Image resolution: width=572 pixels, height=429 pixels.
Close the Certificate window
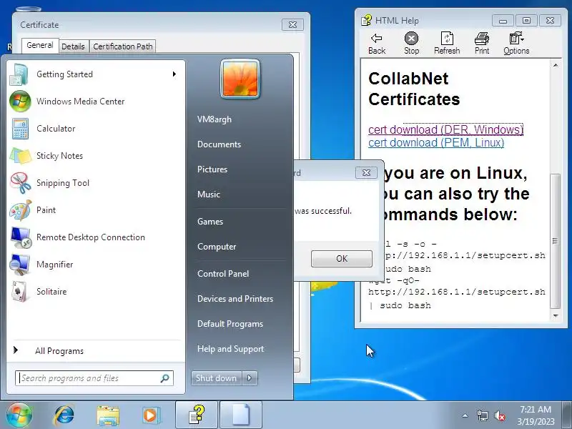point(292,24)
